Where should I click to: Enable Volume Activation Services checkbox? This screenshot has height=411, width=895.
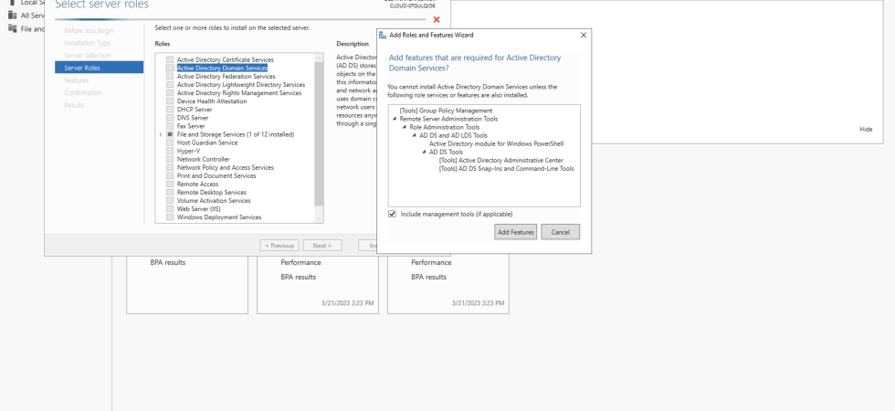[x=170, y=200]
